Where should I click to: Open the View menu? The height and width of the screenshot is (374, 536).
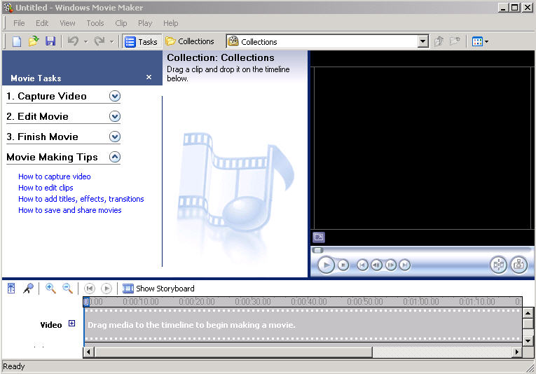[x=67, y=23]
